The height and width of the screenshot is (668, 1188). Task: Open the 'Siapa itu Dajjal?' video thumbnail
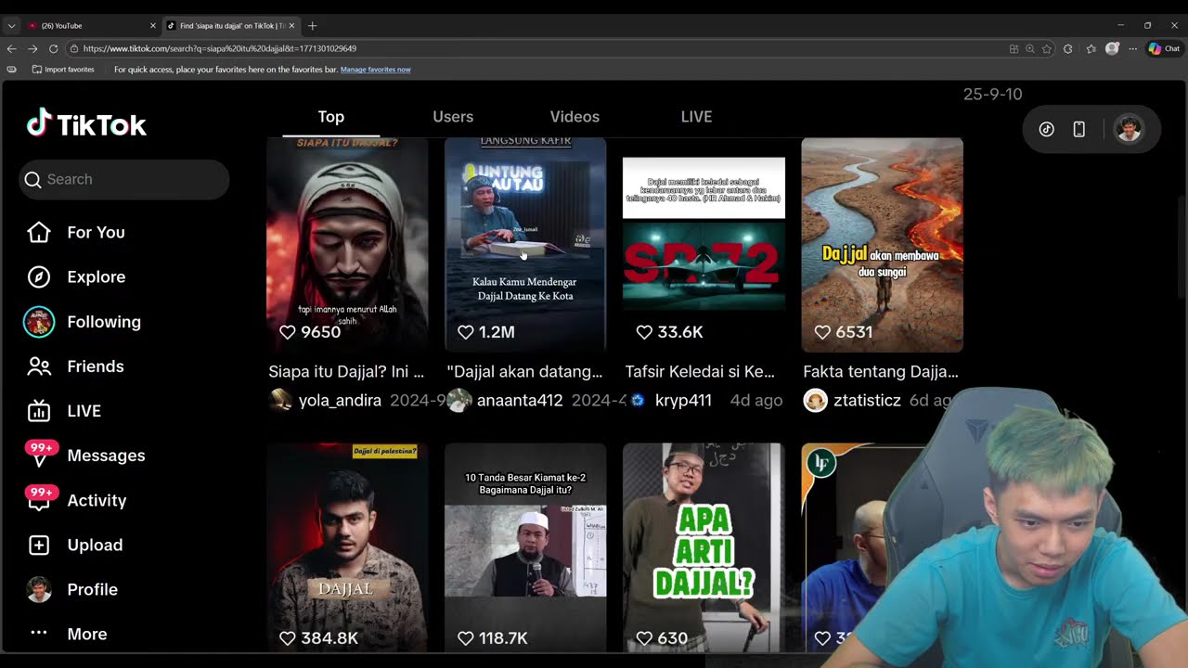point(347,245)
